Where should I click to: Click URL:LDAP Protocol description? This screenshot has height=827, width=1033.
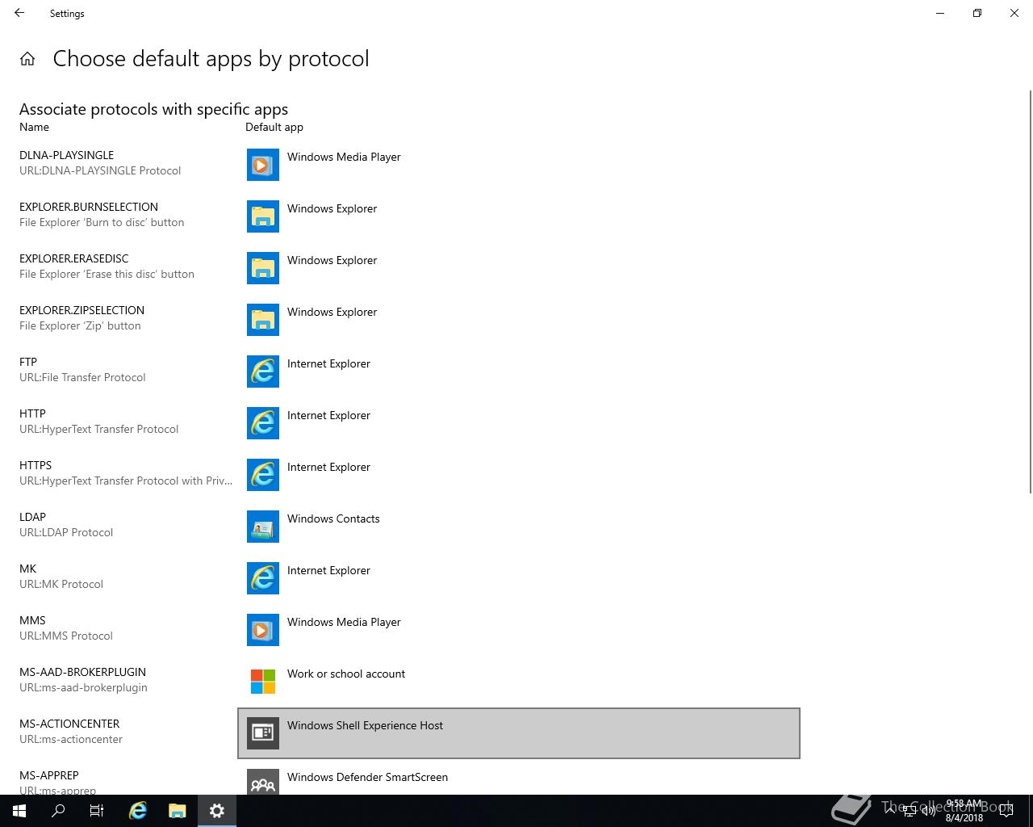pos(66,532)
